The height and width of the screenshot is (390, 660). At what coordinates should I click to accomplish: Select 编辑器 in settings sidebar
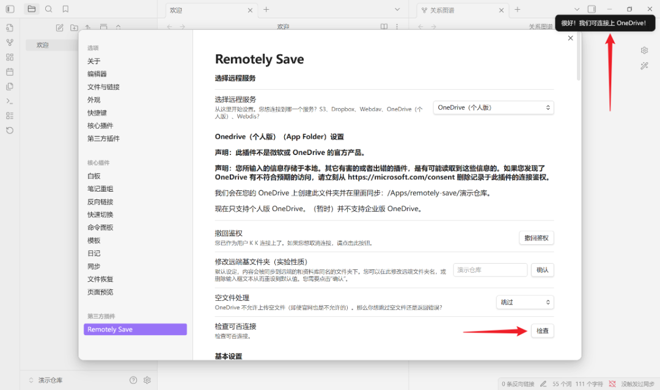click(x=97, y=74)
